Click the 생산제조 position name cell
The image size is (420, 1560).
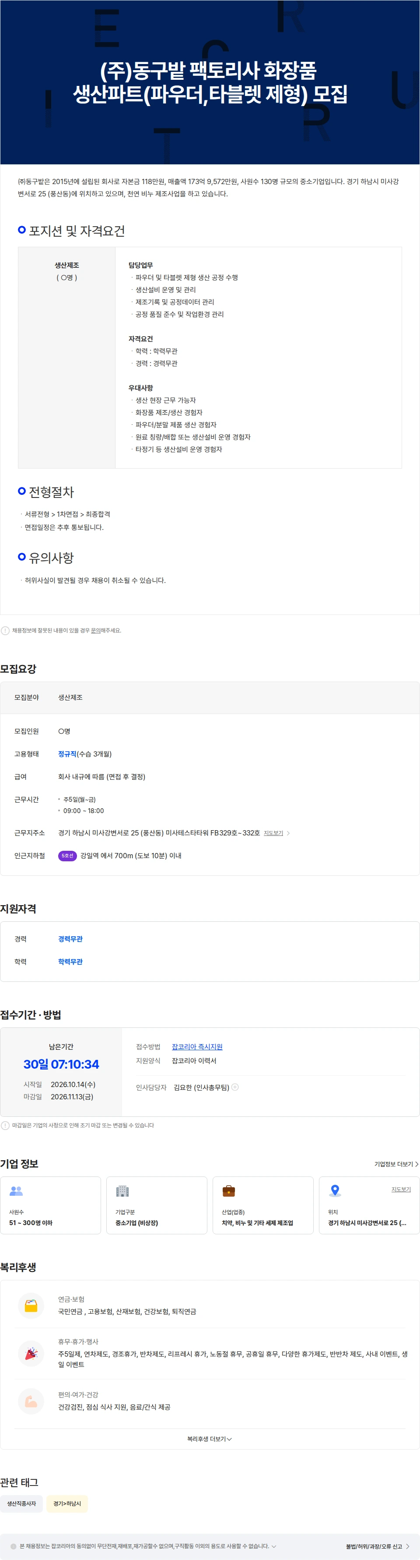(66, 265)
